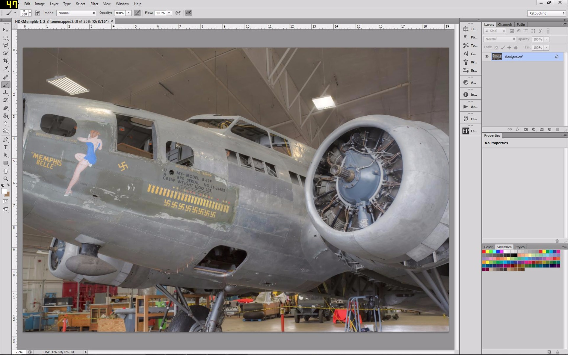Screen dimensions: 568x355
Task: Select the Rectangular Marquee tool
Action: (6, 38)
